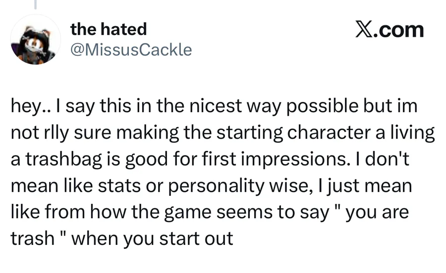Open the display name "the hated"

(x=109, y=29)
